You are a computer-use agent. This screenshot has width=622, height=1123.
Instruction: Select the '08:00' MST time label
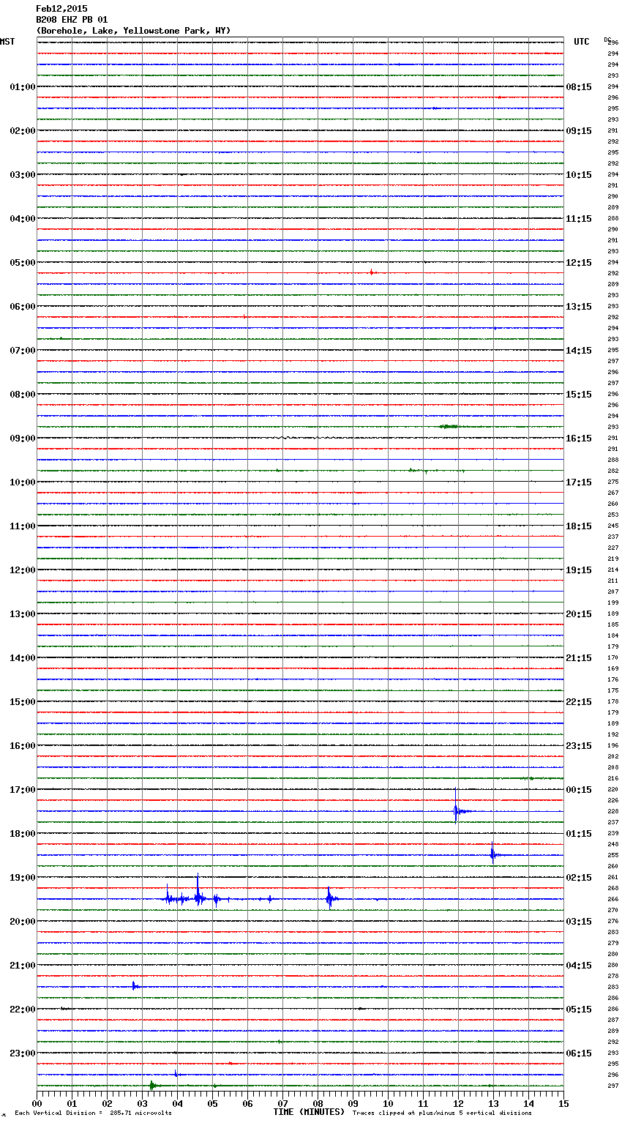click(23, 395)
